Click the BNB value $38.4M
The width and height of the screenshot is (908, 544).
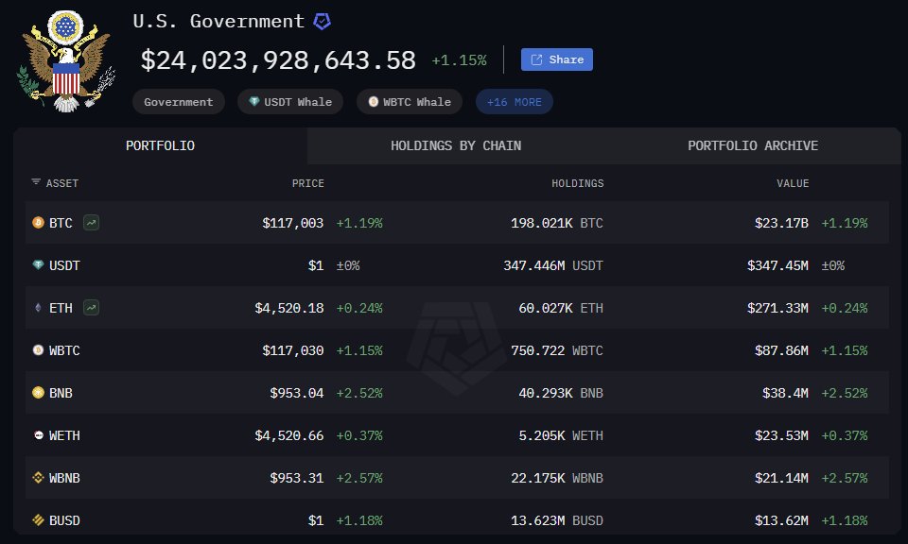785,393
